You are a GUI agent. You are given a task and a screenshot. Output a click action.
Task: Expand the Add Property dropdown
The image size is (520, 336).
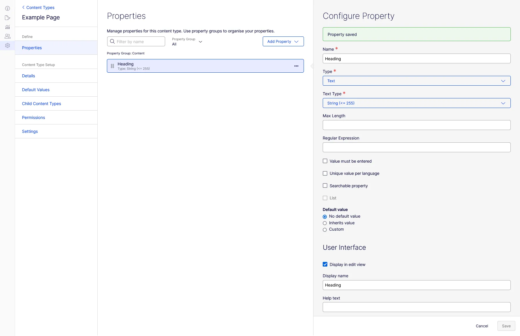click(x=283, y=41)
